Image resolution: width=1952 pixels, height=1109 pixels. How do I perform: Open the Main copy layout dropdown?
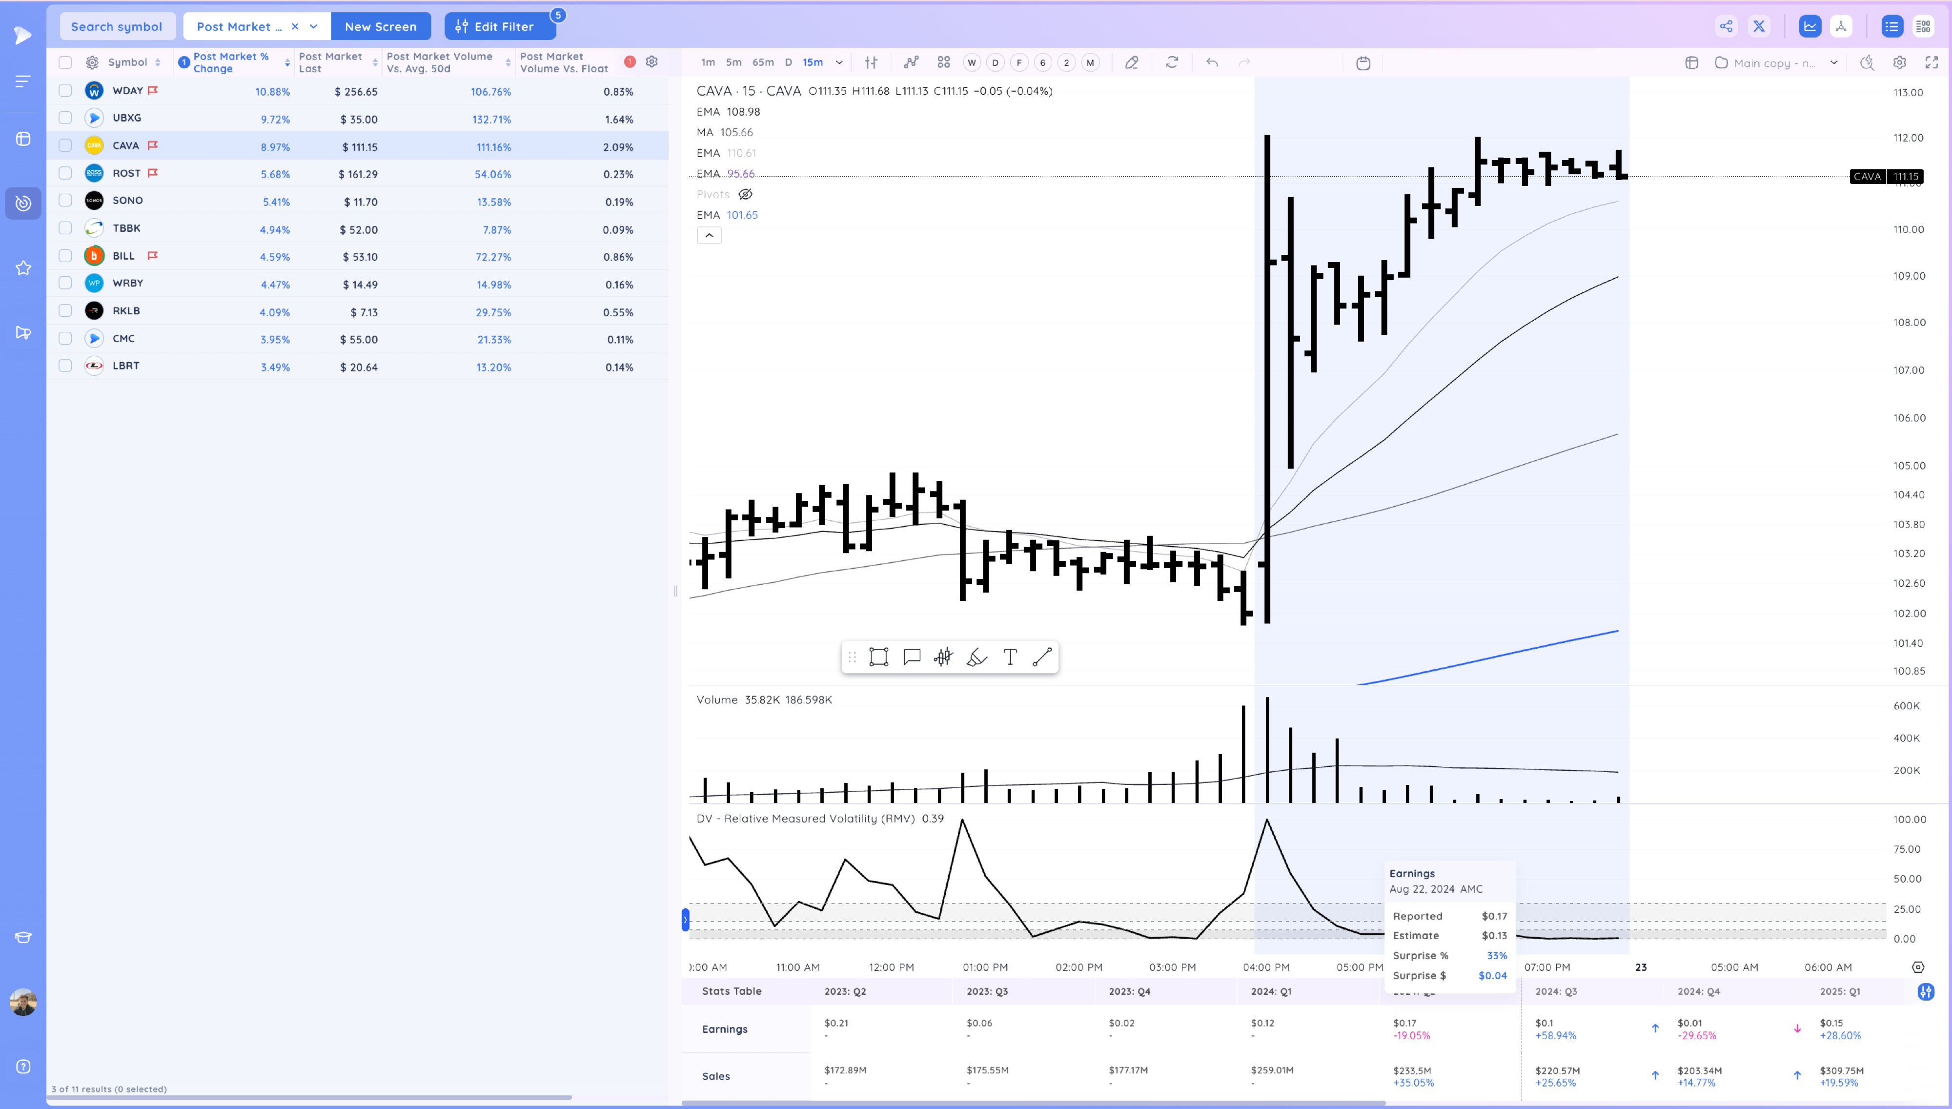pyautogui.click(x=1834, y=62)
